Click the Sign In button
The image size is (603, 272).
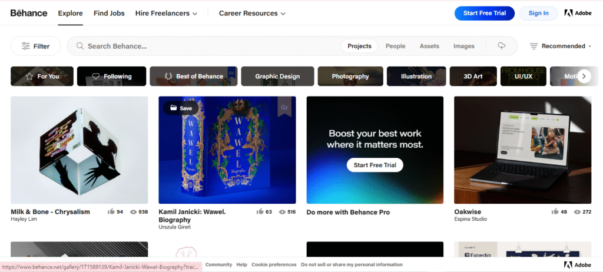pyautogui.click(x=538, y=13)
